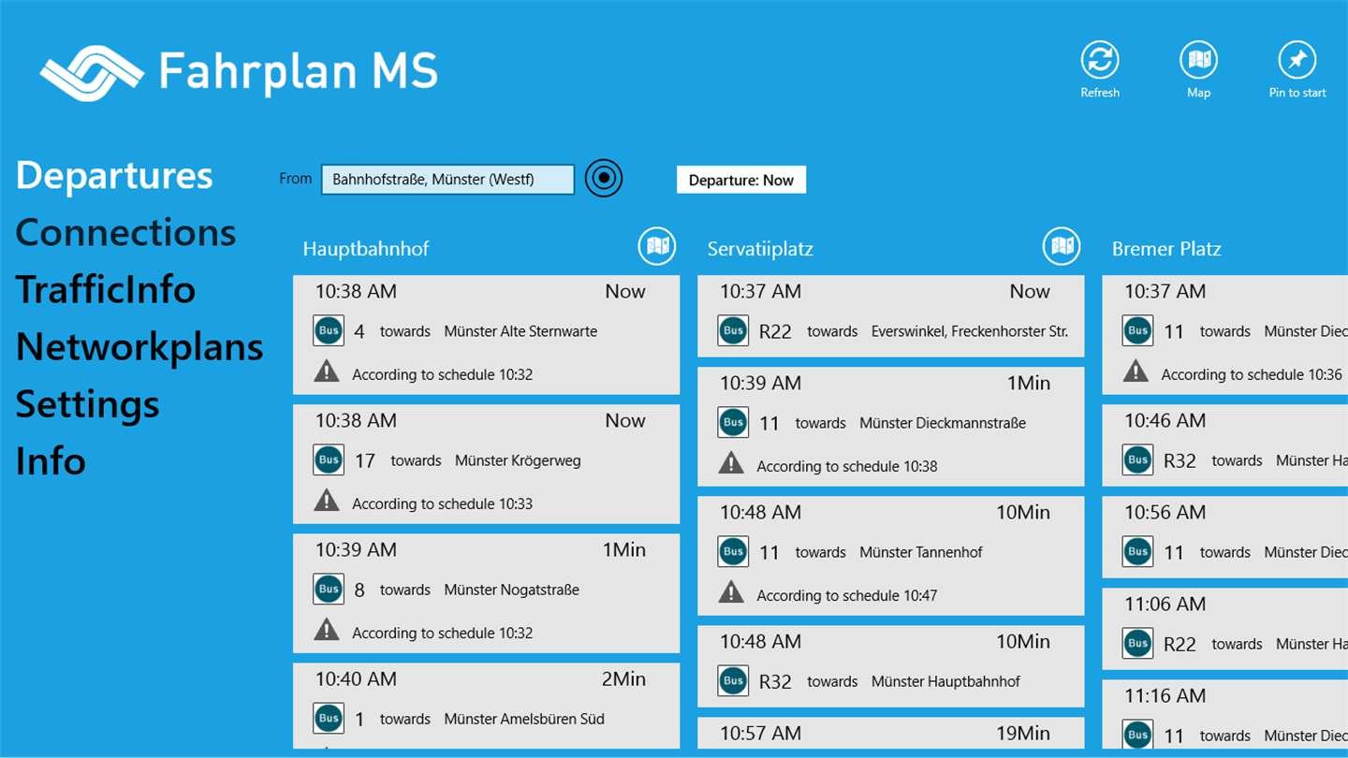Click the From stop input field
Screen dimensions: 1348x758
(x=447, y=180)
